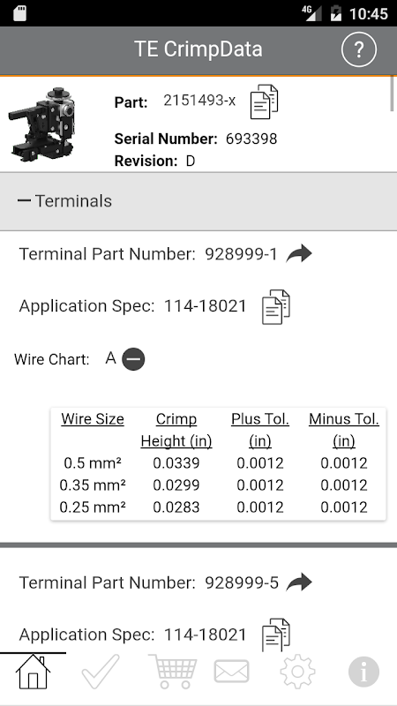Tap the terminal part number 928999-1 text

tap(241, 254)
